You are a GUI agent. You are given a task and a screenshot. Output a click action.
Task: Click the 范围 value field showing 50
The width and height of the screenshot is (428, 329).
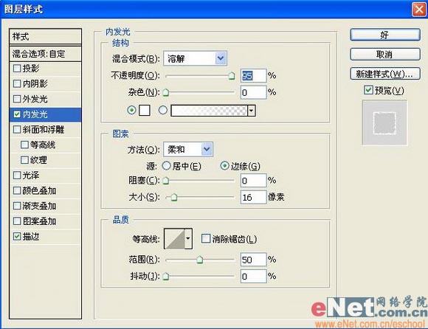tap(253, 260)
